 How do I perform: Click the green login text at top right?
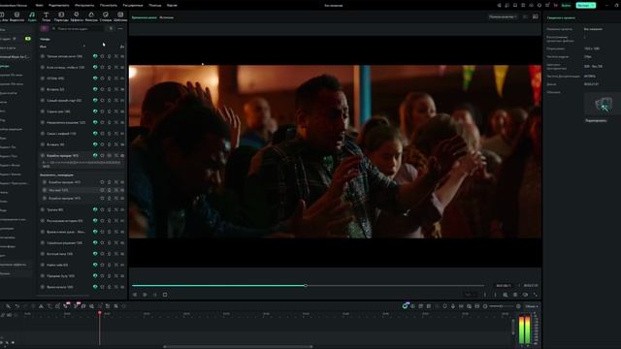[x=566, y=5]
